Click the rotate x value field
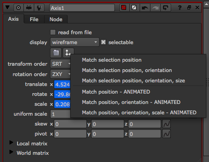209x162 pixels. 62,94
